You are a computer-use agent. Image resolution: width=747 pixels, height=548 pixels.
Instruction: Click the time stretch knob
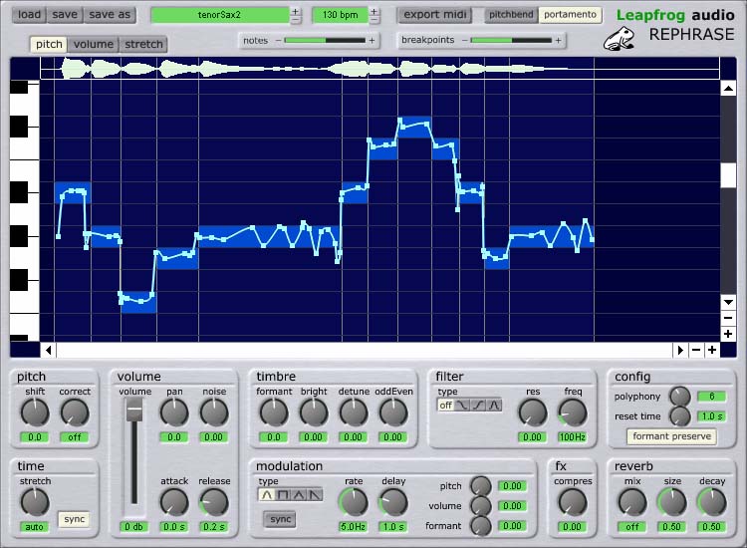[35, 502]
